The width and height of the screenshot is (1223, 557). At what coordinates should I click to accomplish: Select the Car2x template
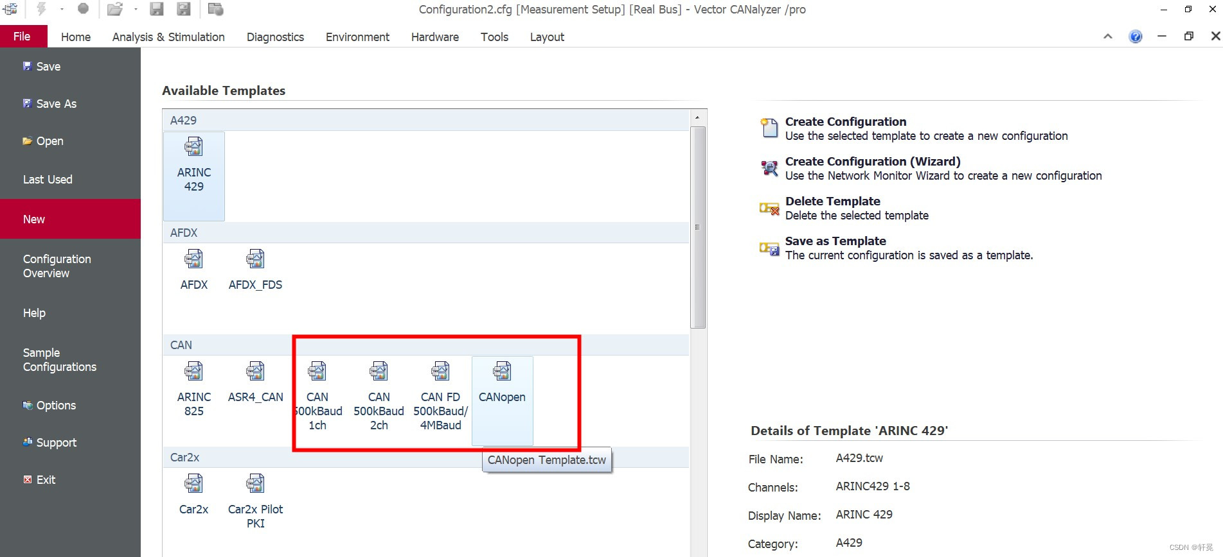coord(194,494)
